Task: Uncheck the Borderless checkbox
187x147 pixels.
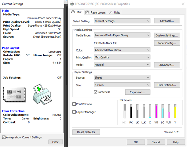Action: [x=96, y=92]
